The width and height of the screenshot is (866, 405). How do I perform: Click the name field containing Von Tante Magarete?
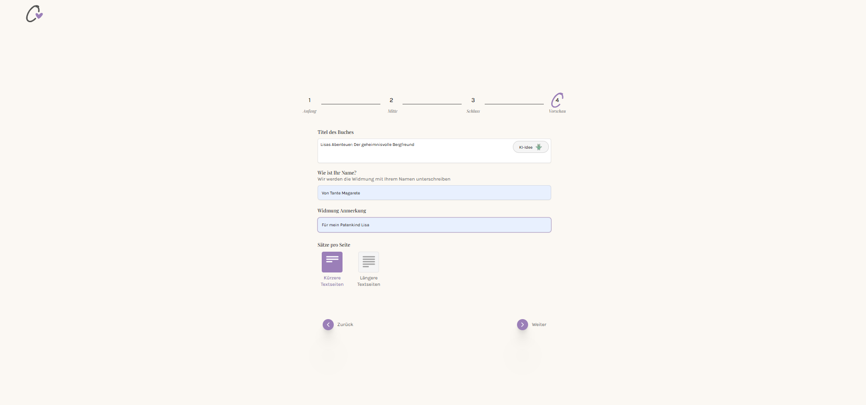pos(434,193)
